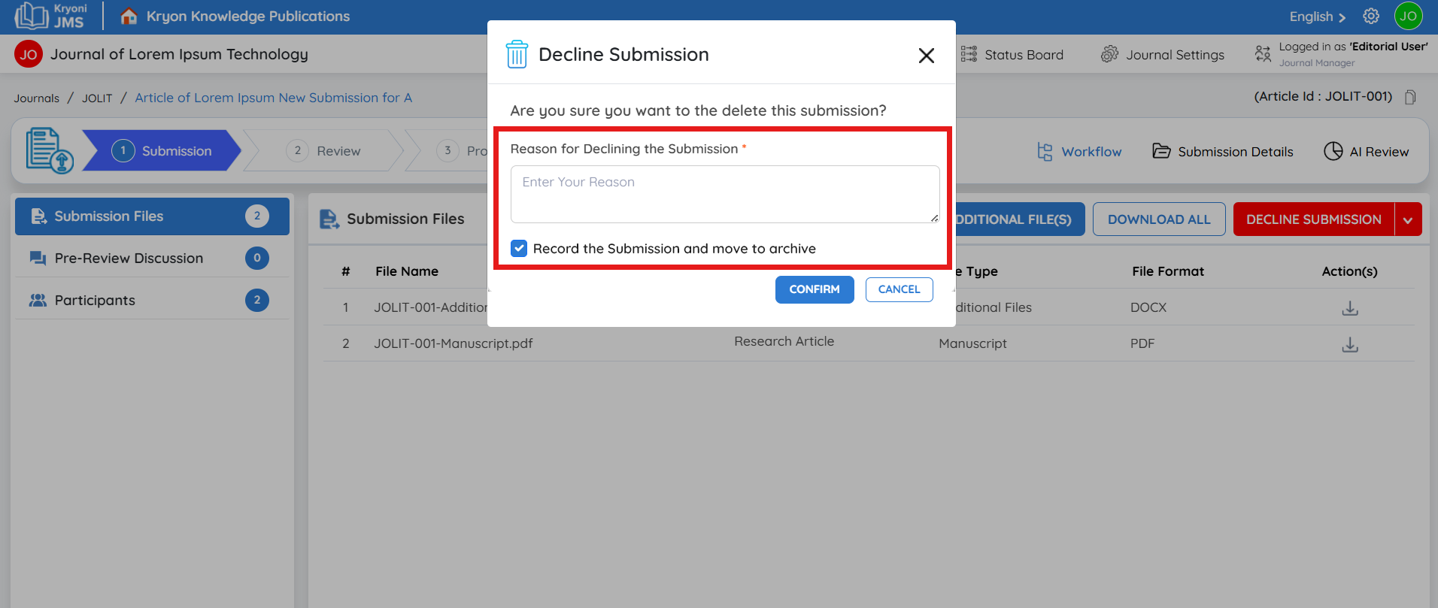Download the JOLIT-001-Manuscript.pdf file
1438x608 pixels.
1350,344
